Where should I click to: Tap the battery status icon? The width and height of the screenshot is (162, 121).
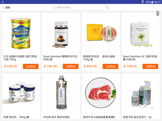(x=152, y=2)
